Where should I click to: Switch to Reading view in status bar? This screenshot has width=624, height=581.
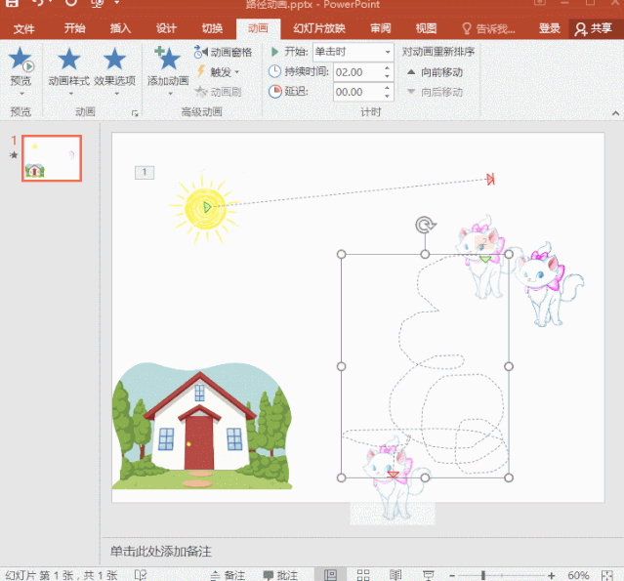[x=395, y=575]
